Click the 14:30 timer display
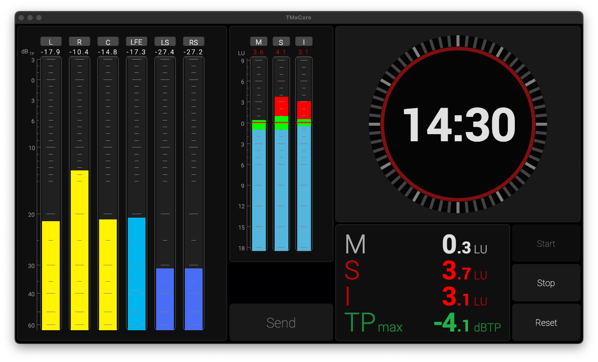The height and width of the screenshot is (362, 598). pos(458,124)
